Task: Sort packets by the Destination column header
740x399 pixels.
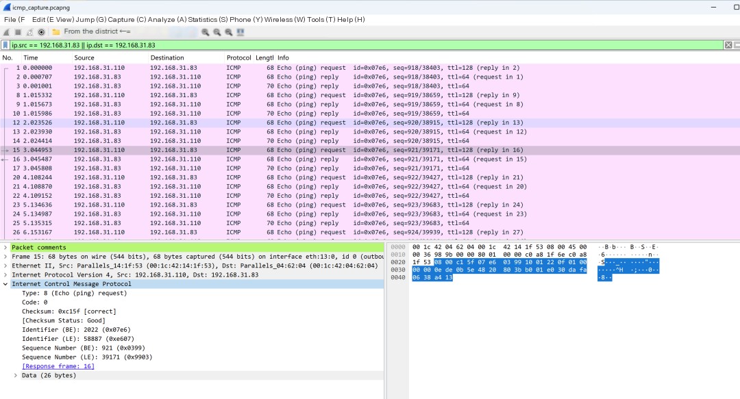Action: click(167, 58)
